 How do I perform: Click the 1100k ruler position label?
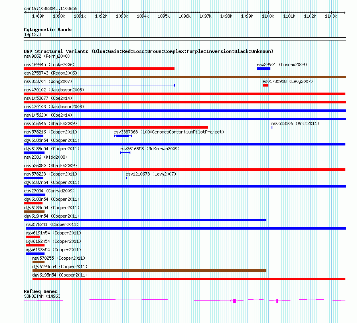pyautogui.click(x=268, y=16)
